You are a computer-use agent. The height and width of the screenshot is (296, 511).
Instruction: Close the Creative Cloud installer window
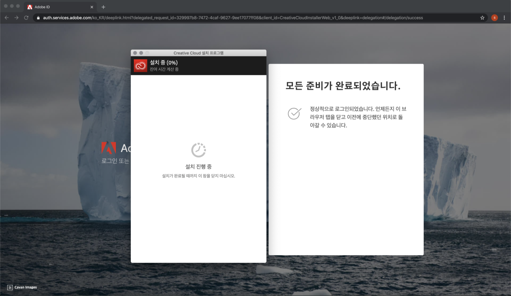pos(135,53)
